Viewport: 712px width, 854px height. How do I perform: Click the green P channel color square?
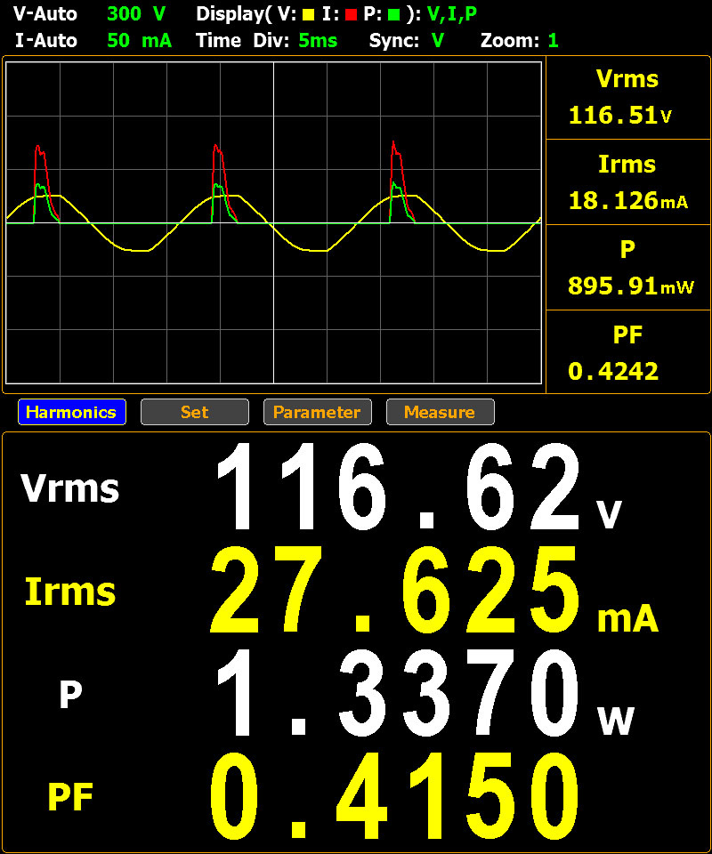pos(394,15)
